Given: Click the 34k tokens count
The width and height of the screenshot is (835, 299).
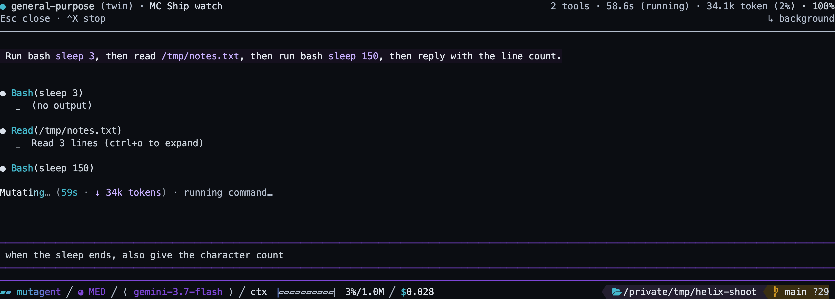Looking at the screenshot, I should click(x=133, y=193).
